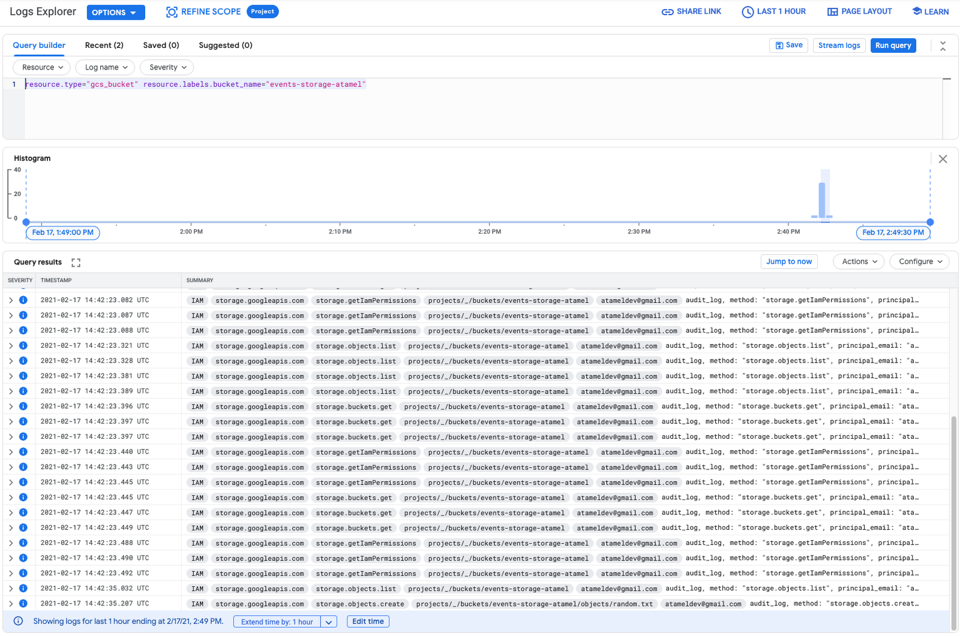Screen dimensions: 960x636
Task: Click the Run query button
Action: click(893, 45)
